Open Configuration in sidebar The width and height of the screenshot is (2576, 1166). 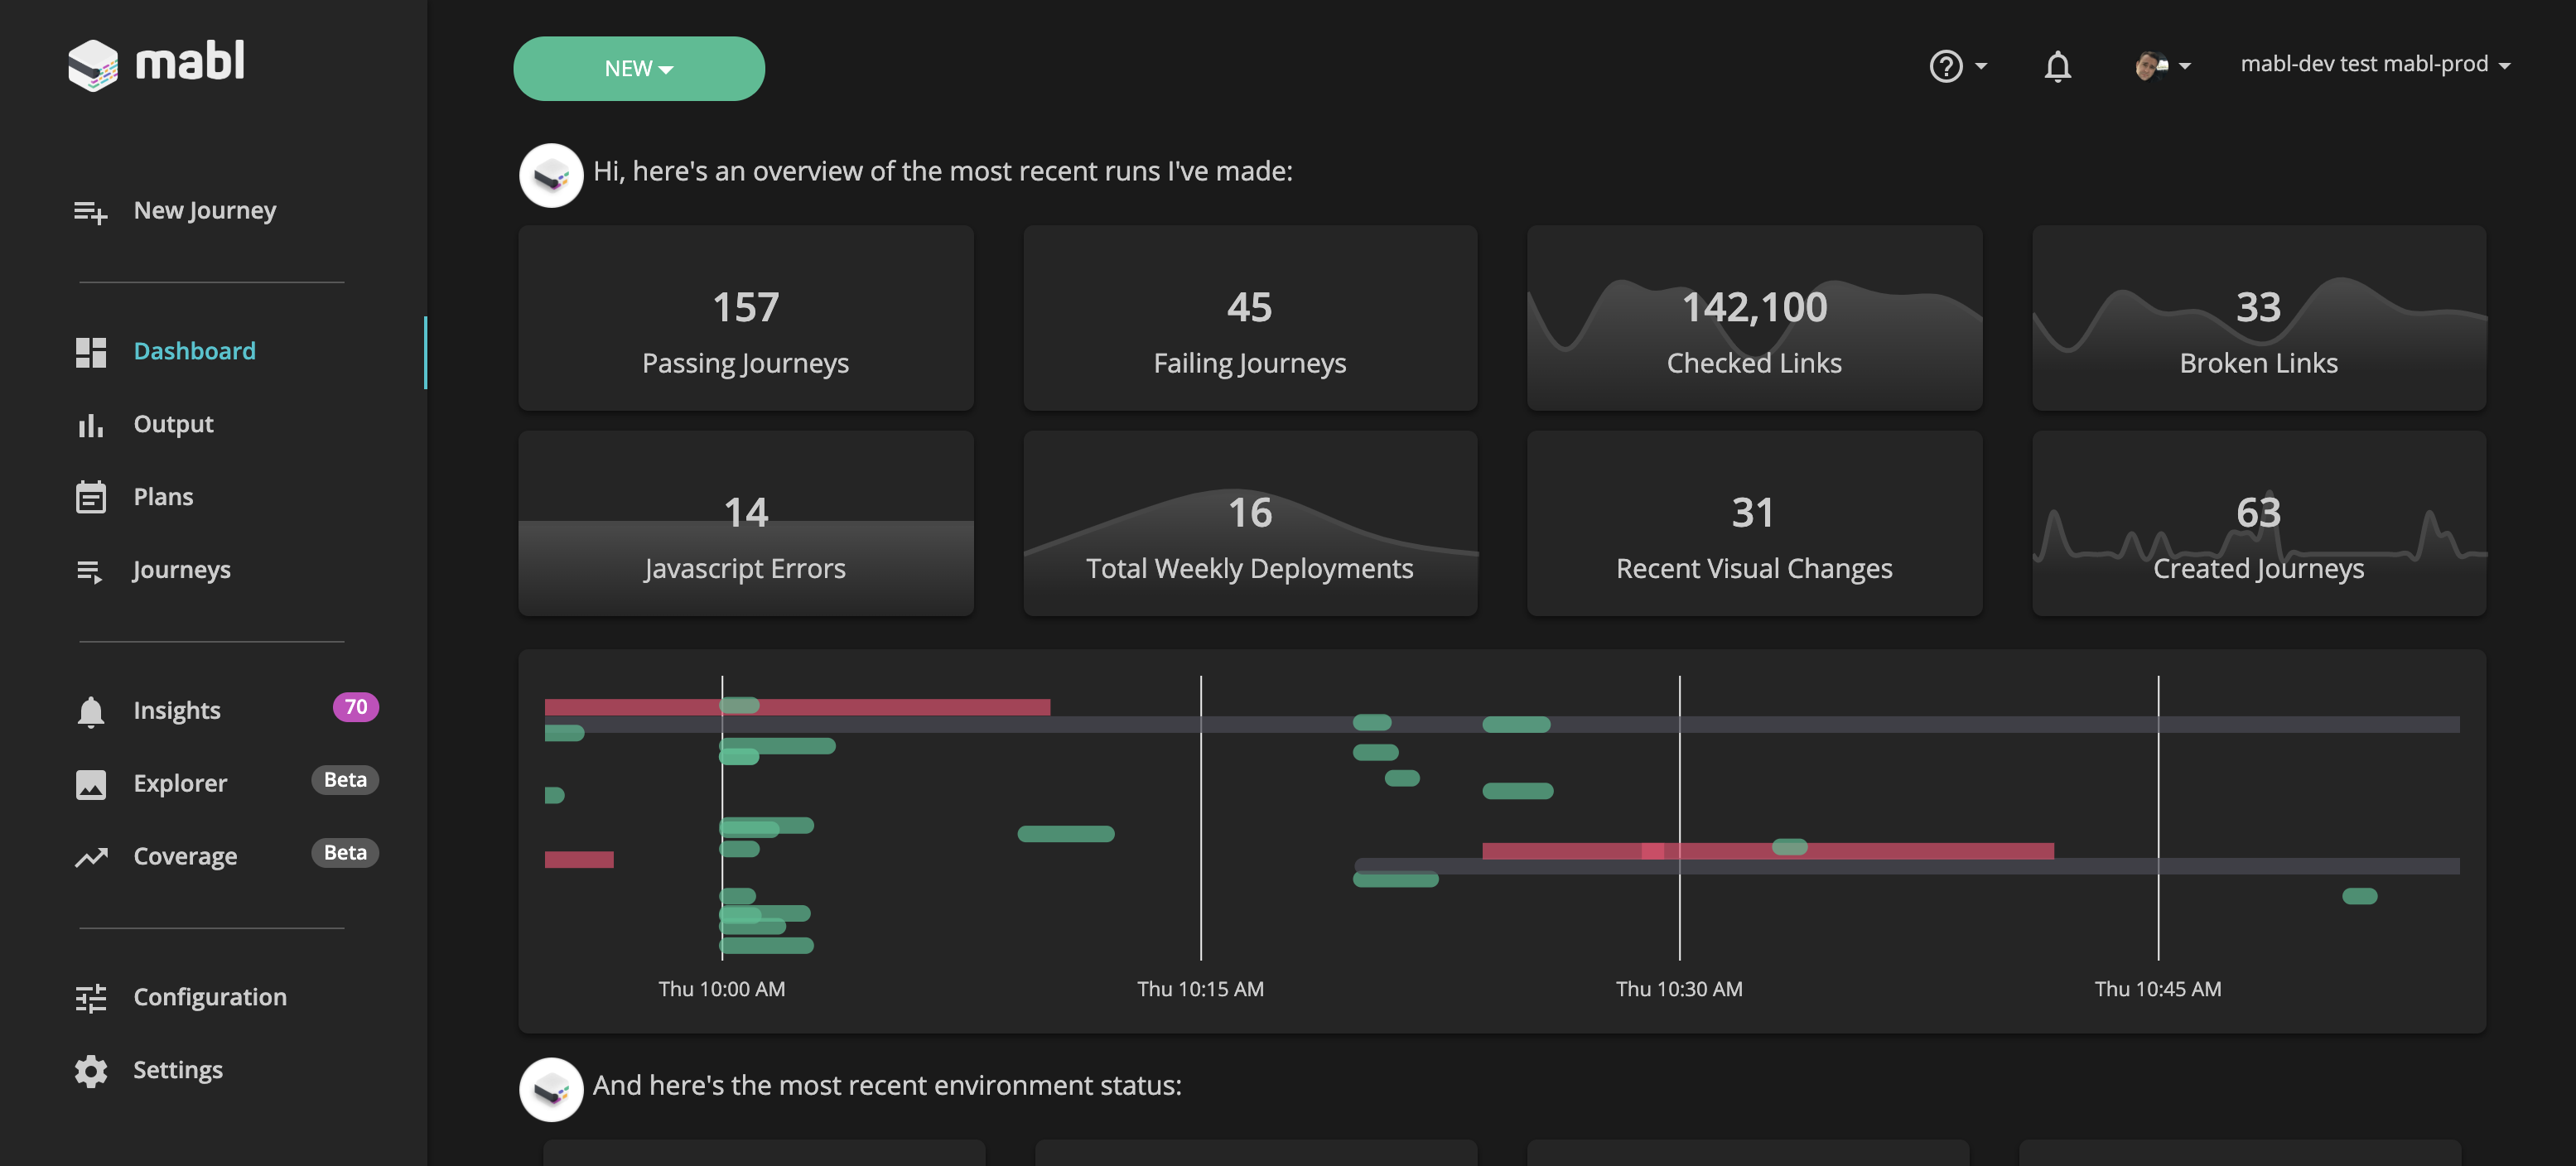tap(210, 997)
